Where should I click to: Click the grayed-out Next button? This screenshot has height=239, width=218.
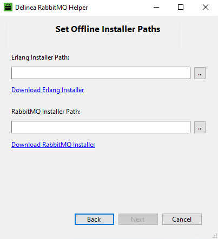(x=138, y=219)
